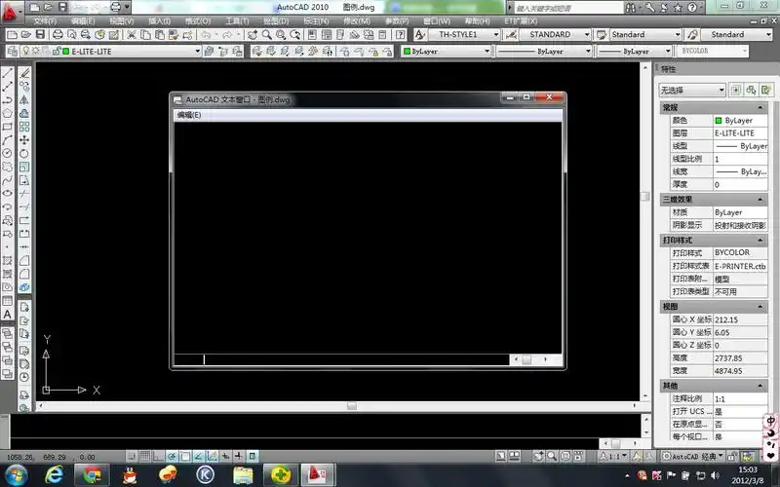Open 编辑(E) menu in AutoCAD text window

point(189,115)
